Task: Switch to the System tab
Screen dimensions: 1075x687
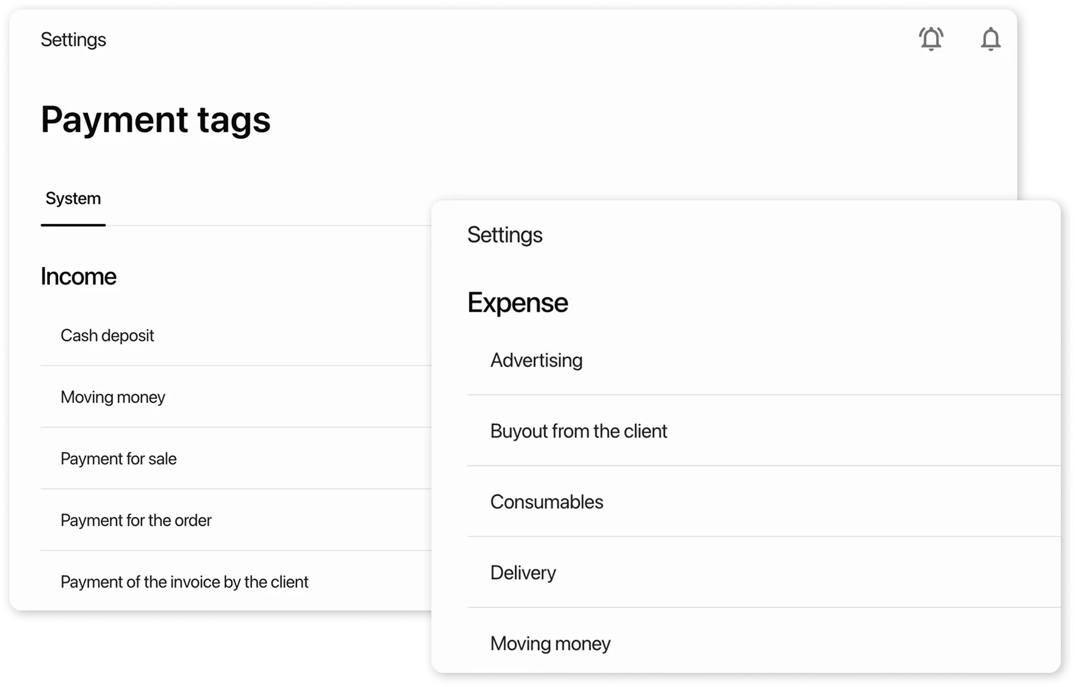Action: point(73,199)
